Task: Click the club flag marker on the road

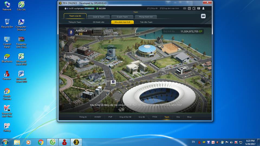Action: coord(113,82)
